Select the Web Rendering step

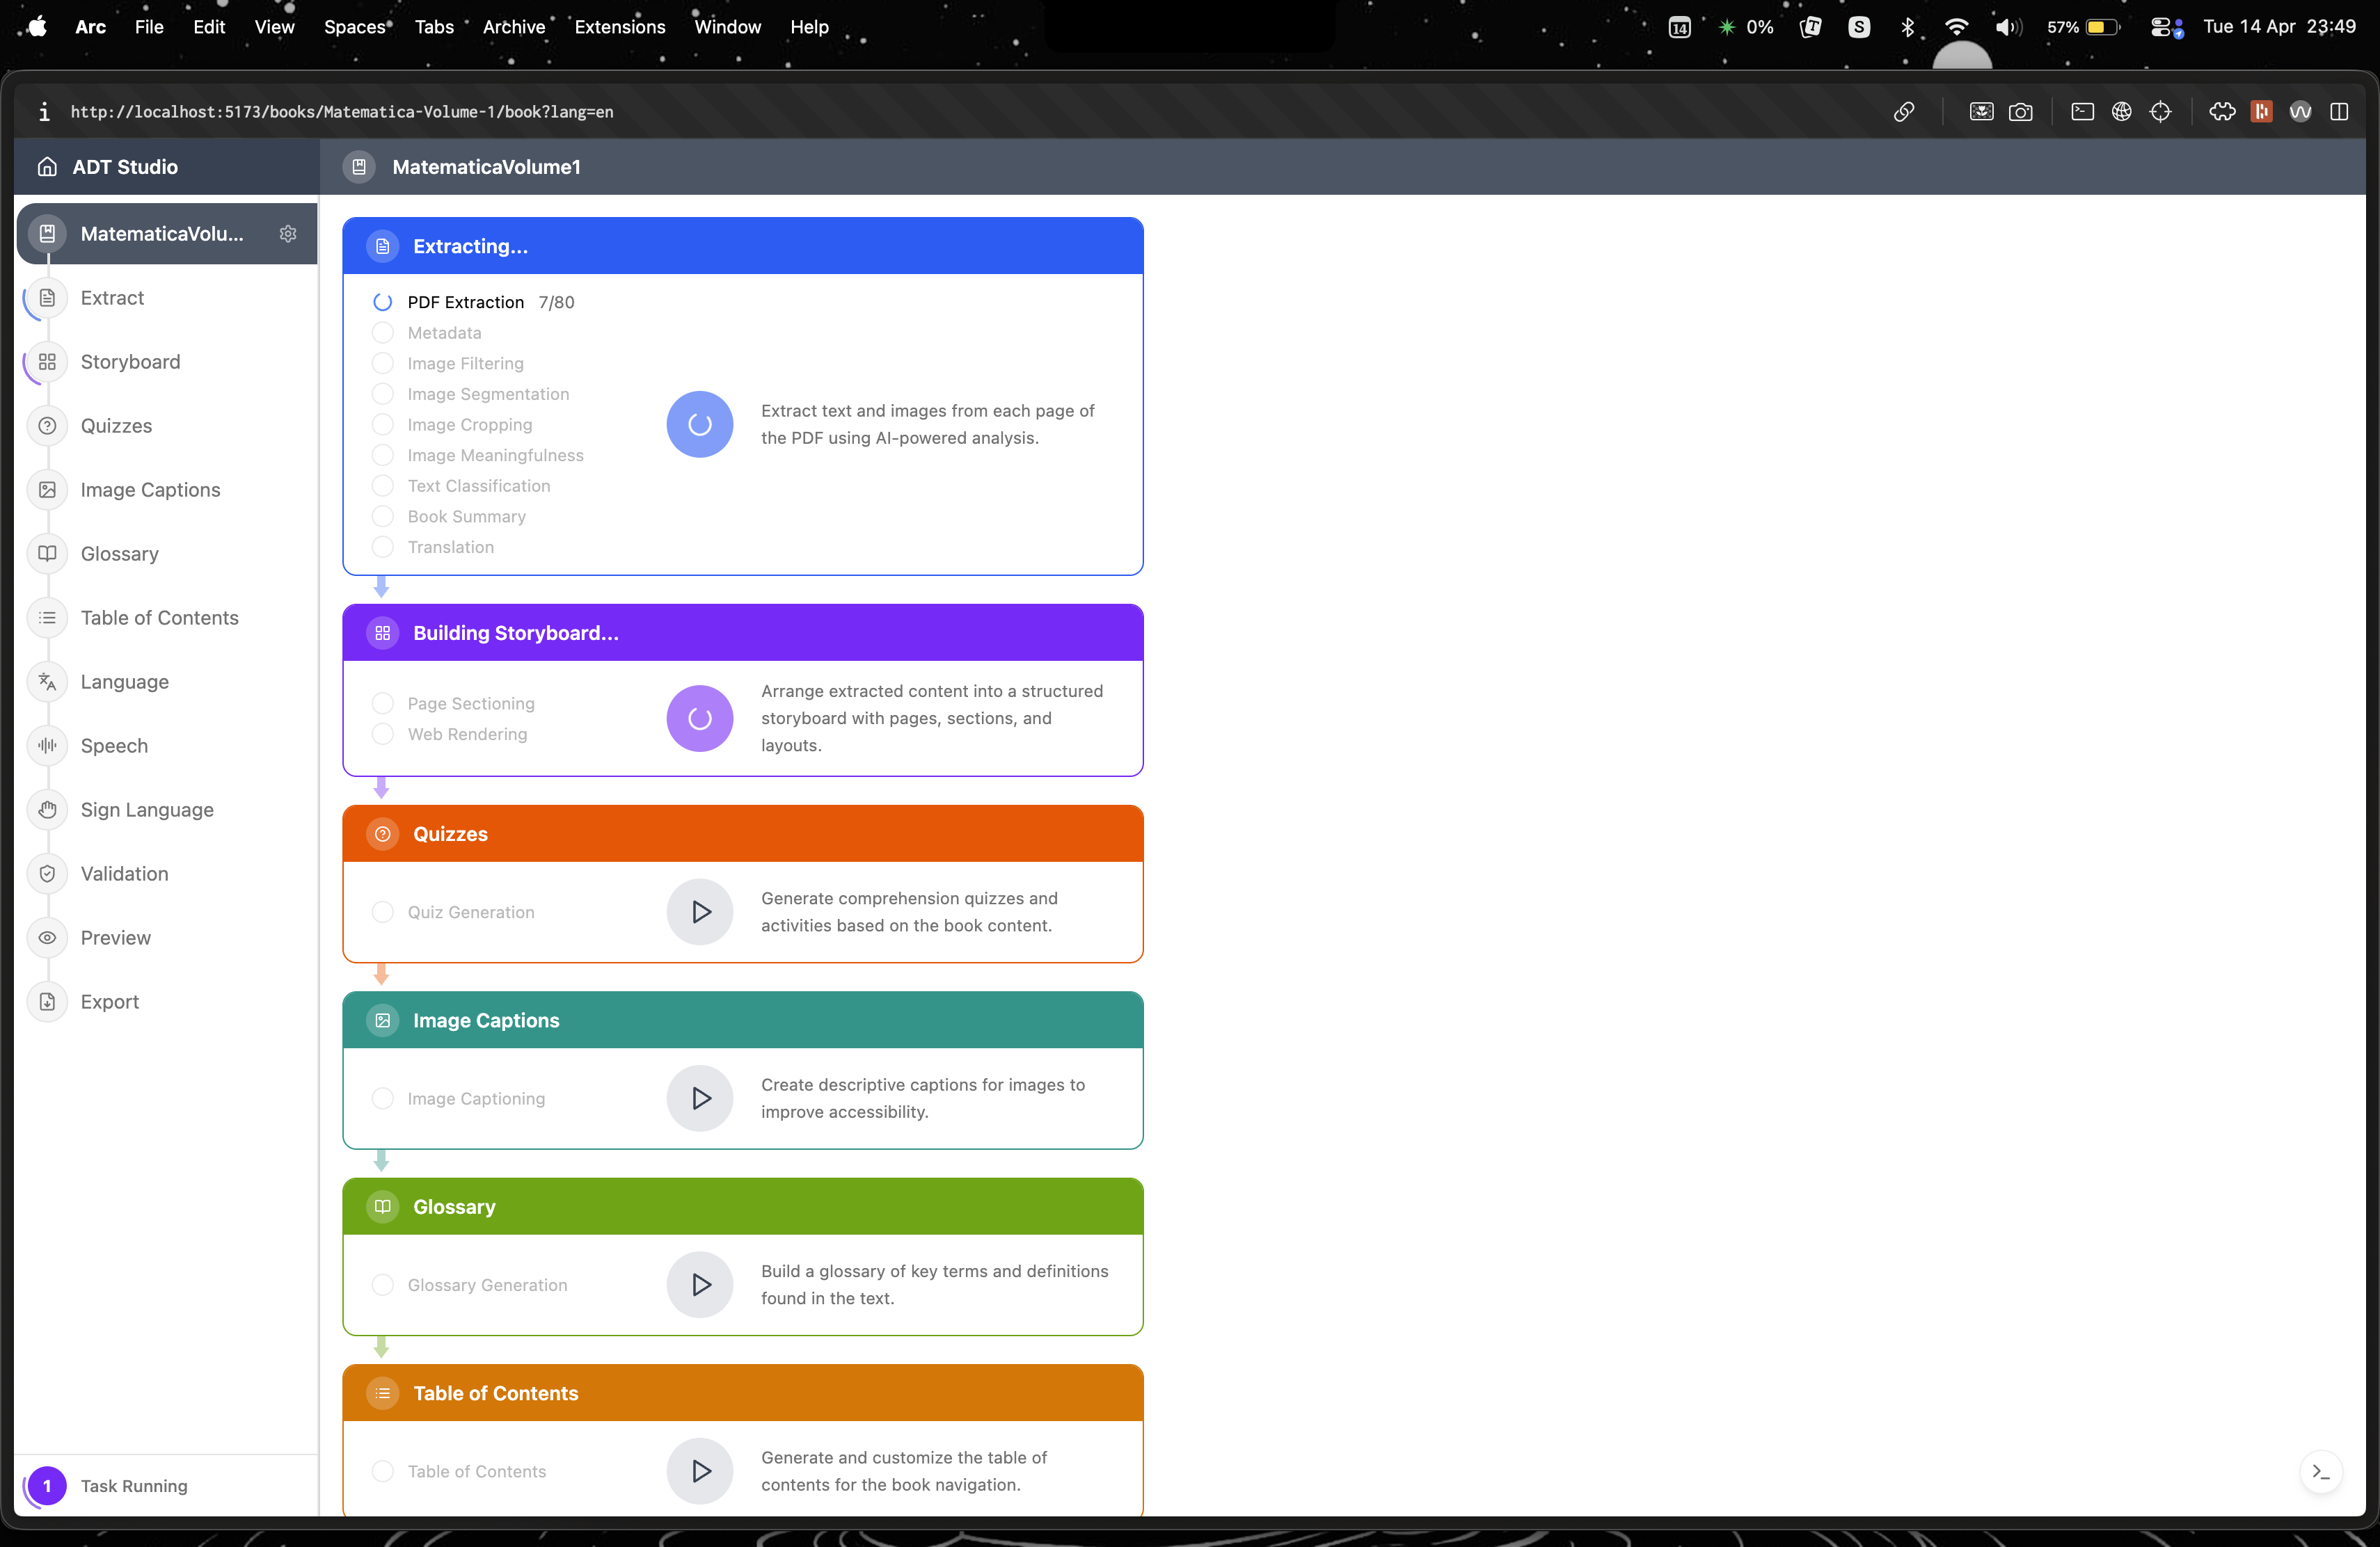(450, 735)
